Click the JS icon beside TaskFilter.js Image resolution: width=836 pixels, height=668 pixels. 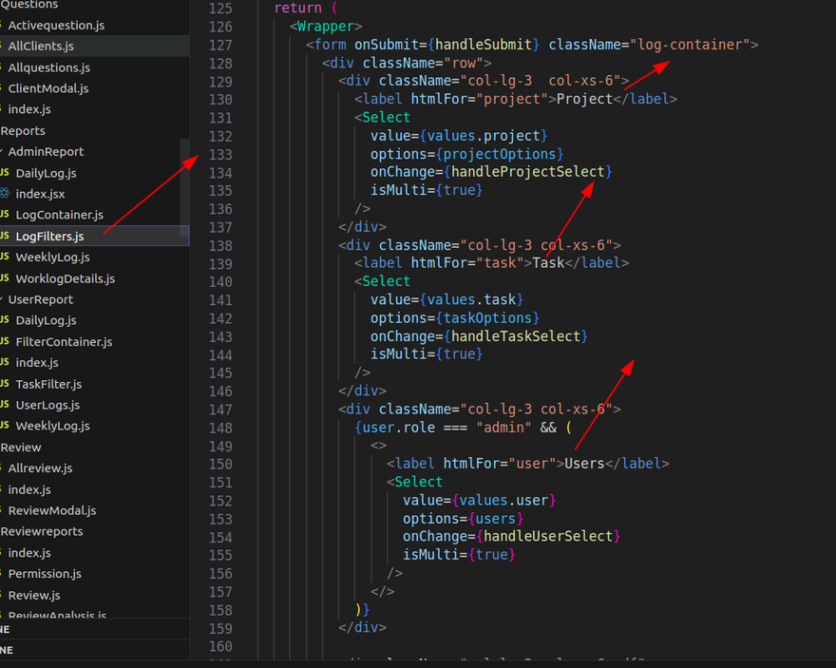5,384
